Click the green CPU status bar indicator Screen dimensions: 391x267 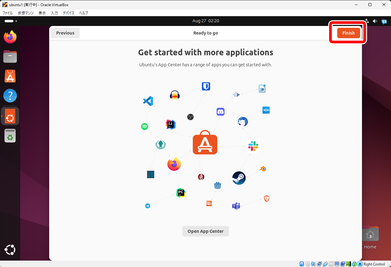coord(348,264)
